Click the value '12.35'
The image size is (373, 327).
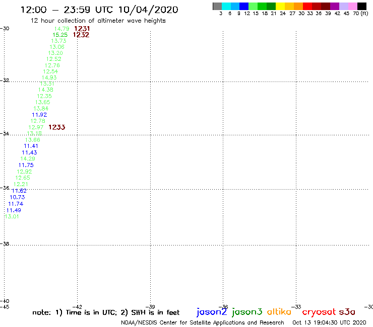[x=44, y=96]
